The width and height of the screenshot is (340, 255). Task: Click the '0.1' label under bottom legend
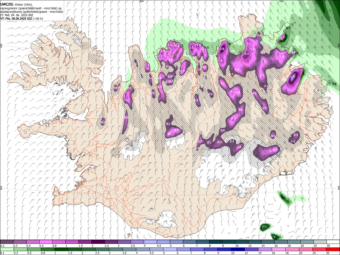[2, 253]
